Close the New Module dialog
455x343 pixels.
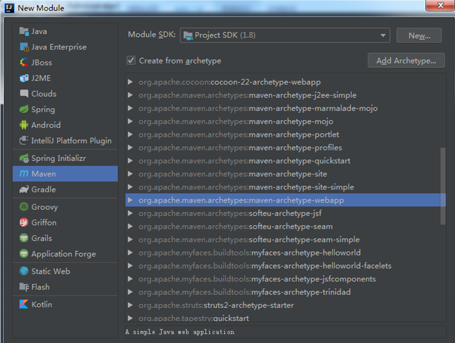[440, 5]
